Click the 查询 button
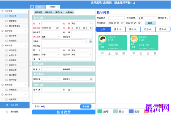This screenshot has height=116, width=174. click(150, 23)
